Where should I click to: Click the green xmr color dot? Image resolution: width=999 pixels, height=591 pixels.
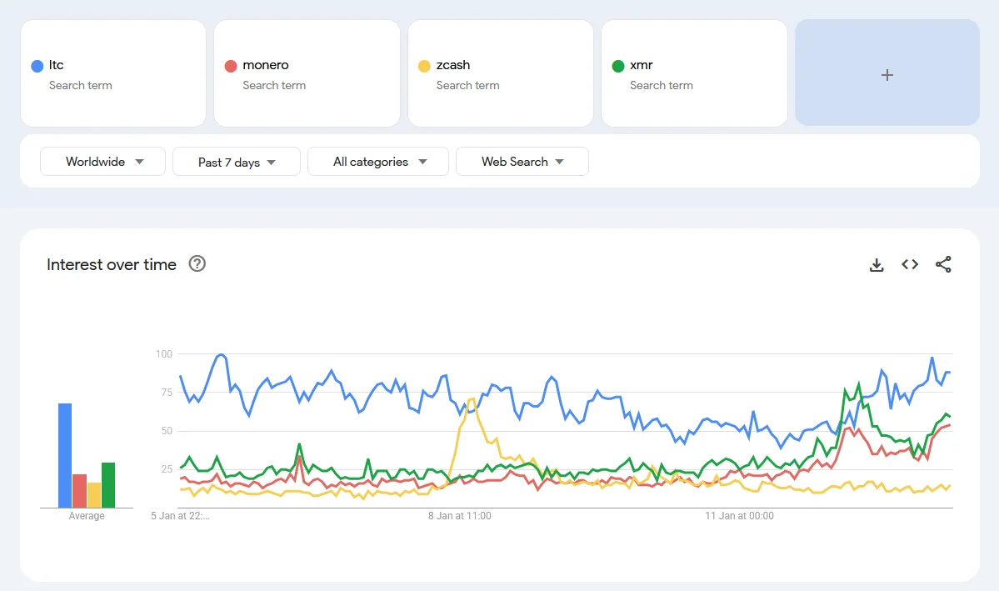point(618,66)
